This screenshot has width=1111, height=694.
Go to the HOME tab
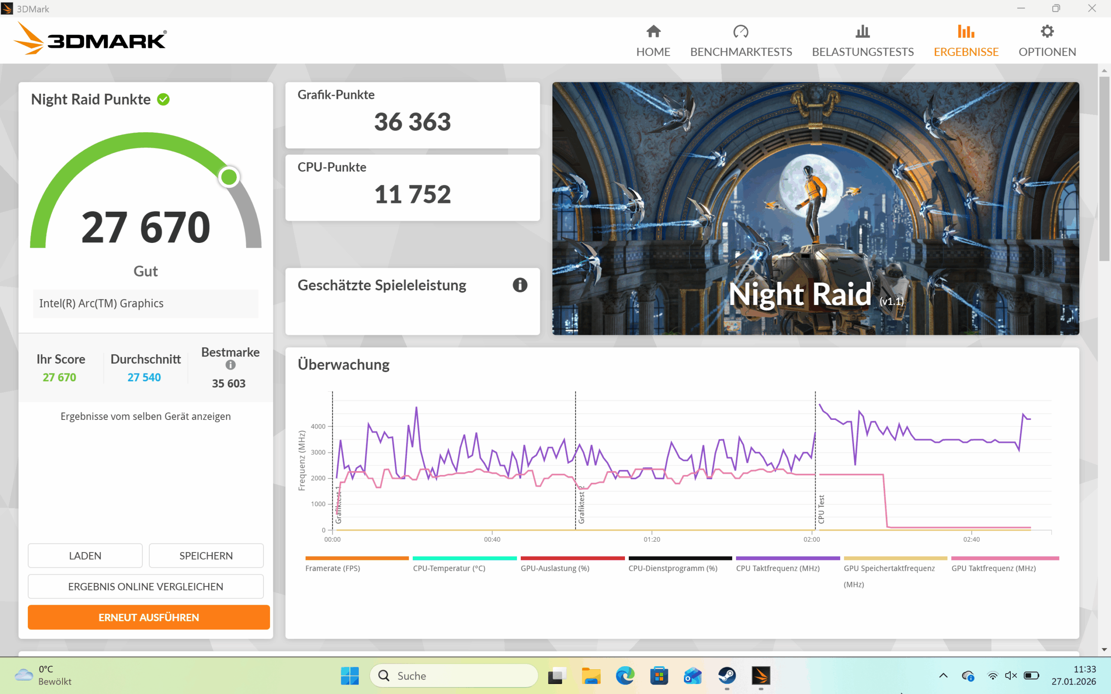tap(653, 41)
